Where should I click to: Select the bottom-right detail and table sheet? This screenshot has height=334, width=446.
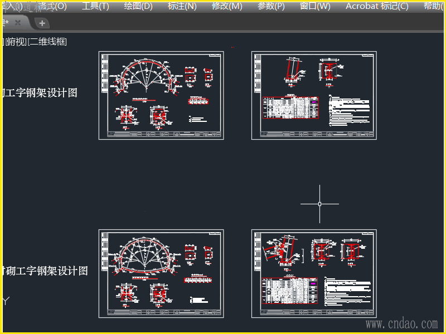(314, 273)
